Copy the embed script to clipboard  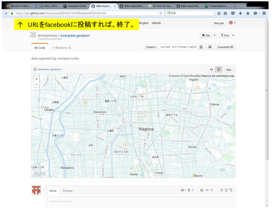pos(201,47)
